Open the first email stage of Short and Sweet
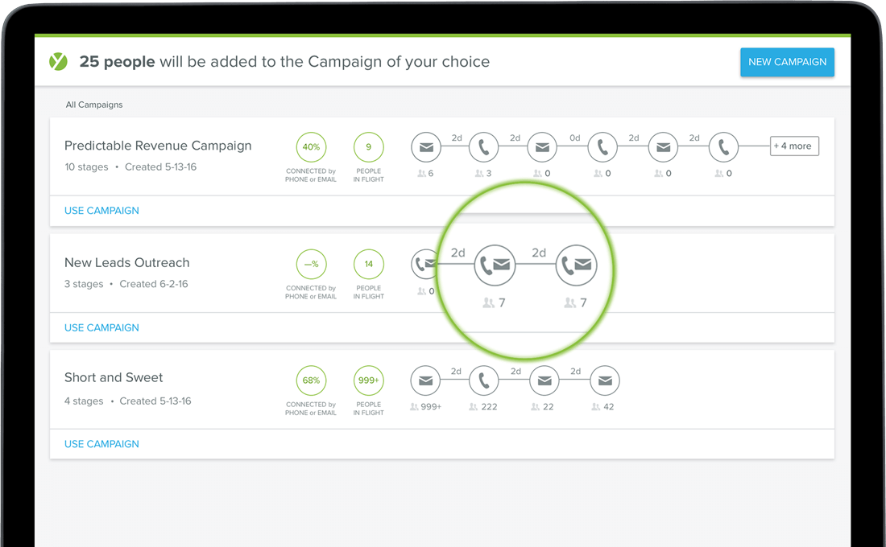886x547 pixels. [x=425, y=380]
